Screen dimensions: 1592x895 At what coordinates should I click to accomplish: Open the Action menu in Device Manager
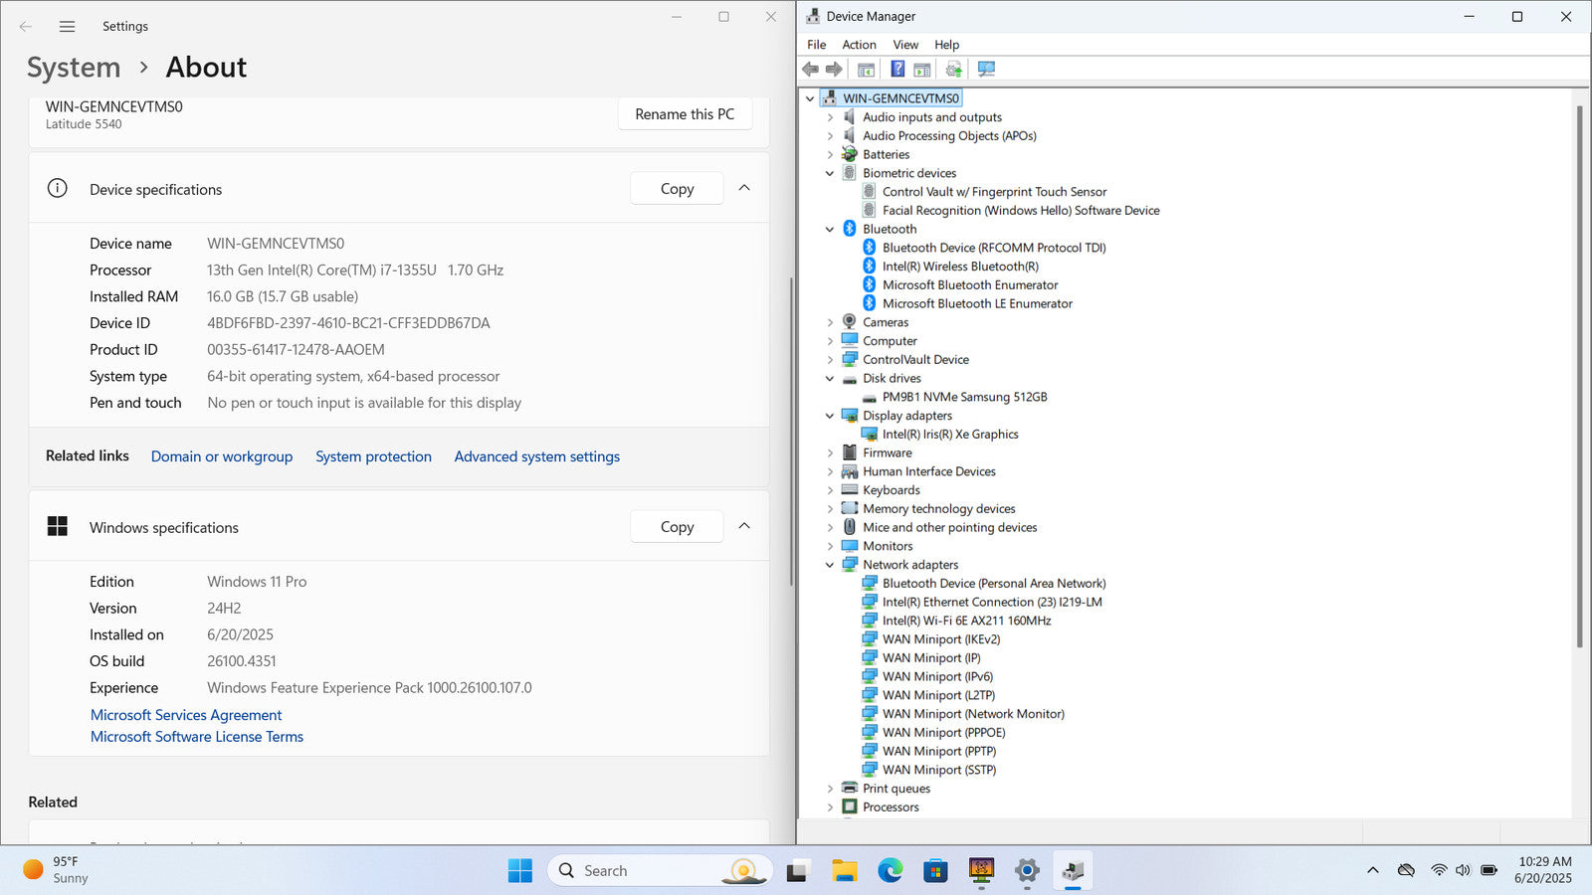(x=859, y=45)
